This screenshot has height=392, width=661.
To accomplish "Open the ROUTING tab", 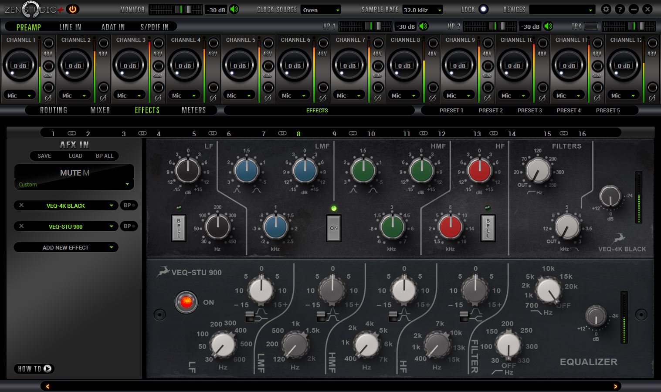I will tap(54, 110).
